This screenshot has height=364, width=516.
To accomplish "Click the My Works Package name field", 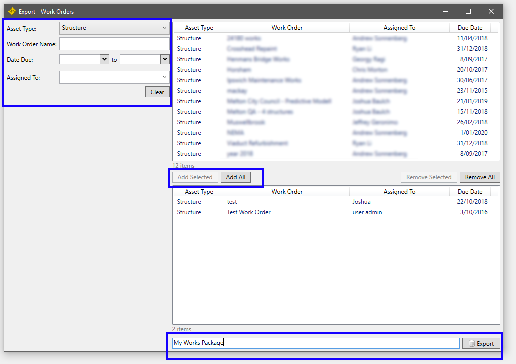I will 316,343.
